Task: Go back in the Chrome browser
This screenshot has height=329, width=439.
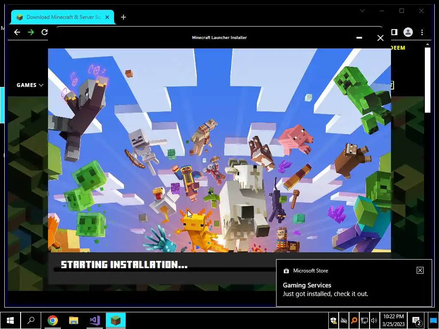Action: tap(17, 32)
